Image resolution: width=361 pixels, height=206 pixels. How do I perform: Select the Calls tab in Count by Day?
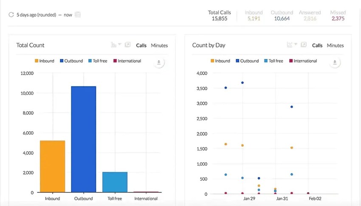pyautogui.click(x=317, y=45)
